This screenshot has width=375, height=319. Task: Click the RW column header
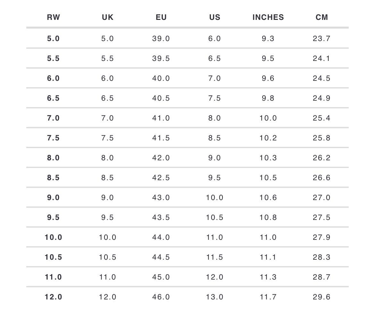tap(53, 17)
